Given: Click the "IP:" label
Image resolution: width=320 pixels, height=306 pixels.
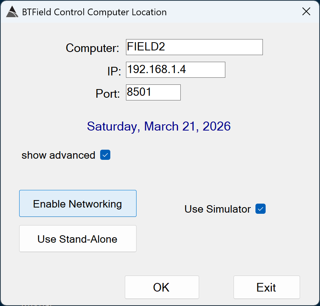Looking at the screenshot, I should pyautogui.click(x=114, y=71).
